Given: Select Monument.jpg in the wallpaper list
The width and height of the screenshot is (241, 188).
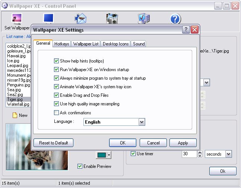Looking at the screenshot, I should click(x=18, y=75).
